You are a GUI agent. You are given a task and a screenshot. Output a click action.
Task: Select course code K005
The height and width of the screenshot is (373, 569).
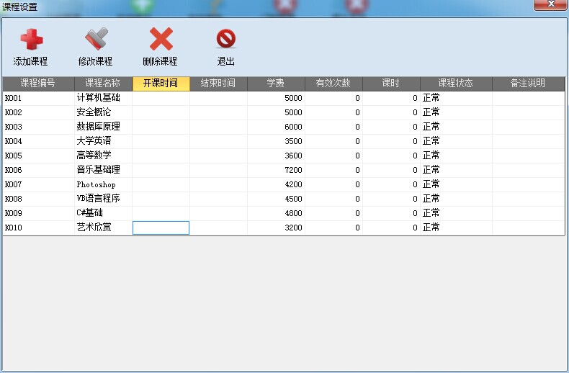pyautogui.click(x=14, y=156)
